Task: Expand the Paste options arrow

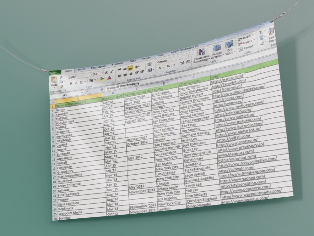Action: tap(54, 87)
